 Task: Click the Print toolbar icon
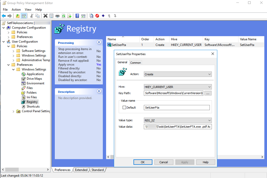tap(57, 16)
